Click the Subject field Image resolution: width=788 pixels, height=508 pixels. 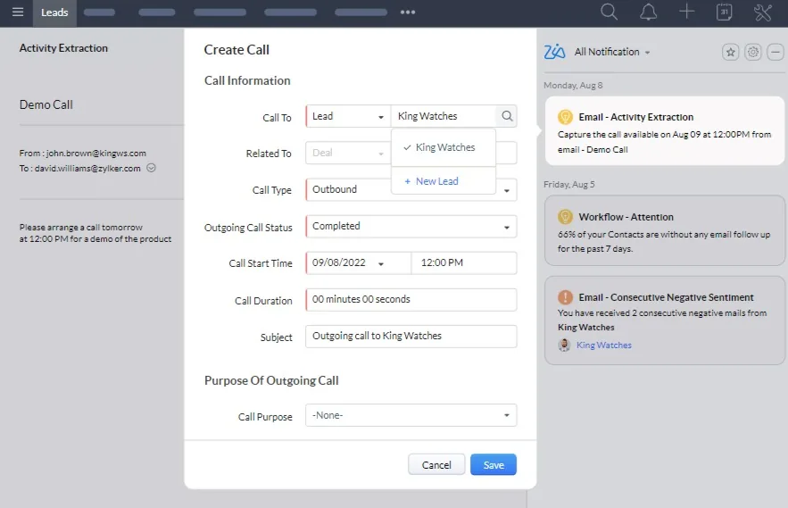[x=411, y=337]
